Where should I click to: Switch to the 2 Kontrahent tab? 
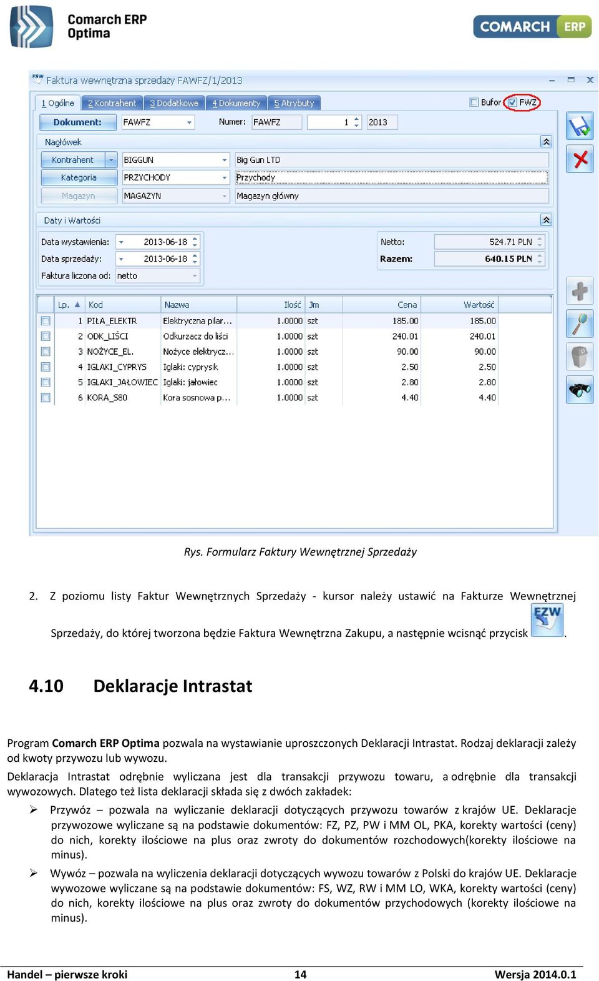point(112,103)
